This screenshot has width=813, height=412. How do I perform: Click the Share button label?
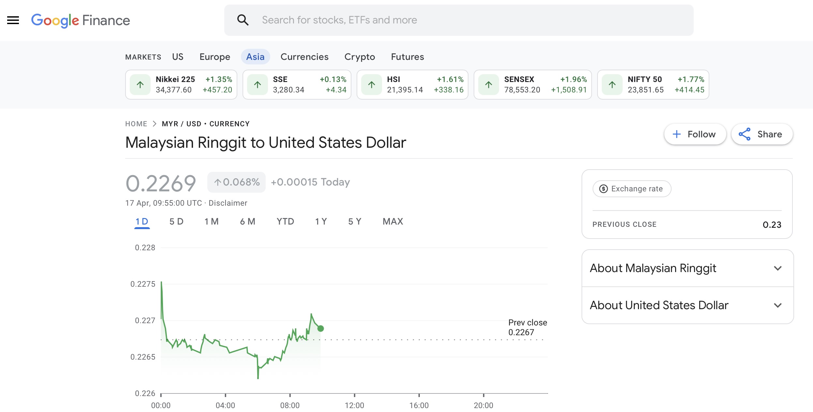770,134
